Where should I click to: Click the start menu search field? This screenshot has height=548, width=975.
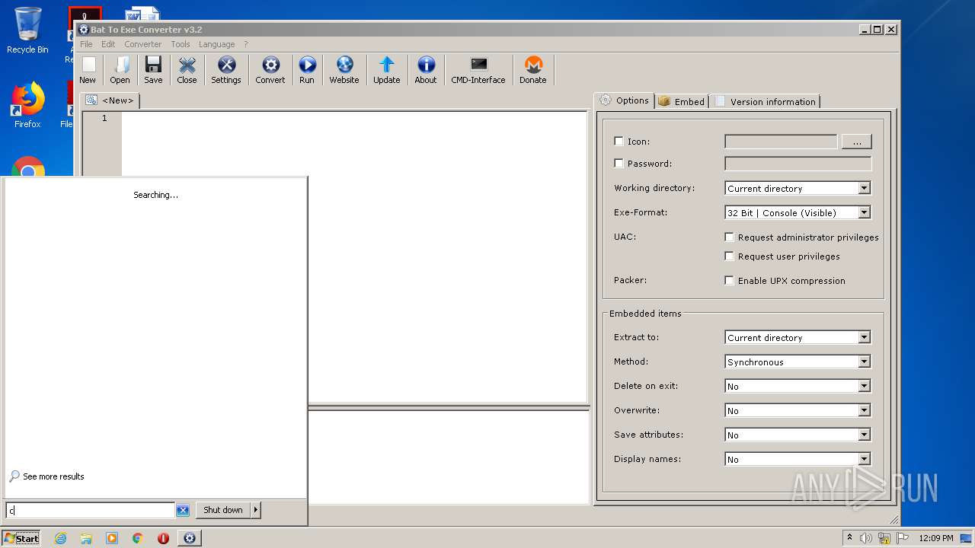[90, 511]
